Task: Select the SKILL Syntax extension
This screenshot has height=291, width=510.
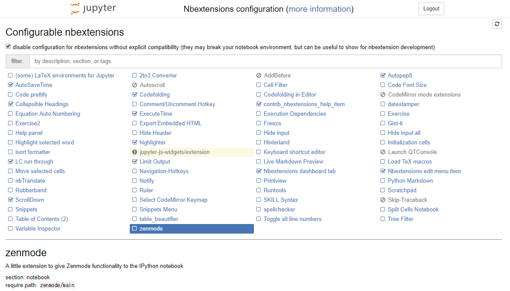Action: click(280, 200)
